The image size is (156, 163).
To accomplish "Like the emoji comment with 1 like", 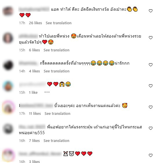I will (x=150, y=86).
